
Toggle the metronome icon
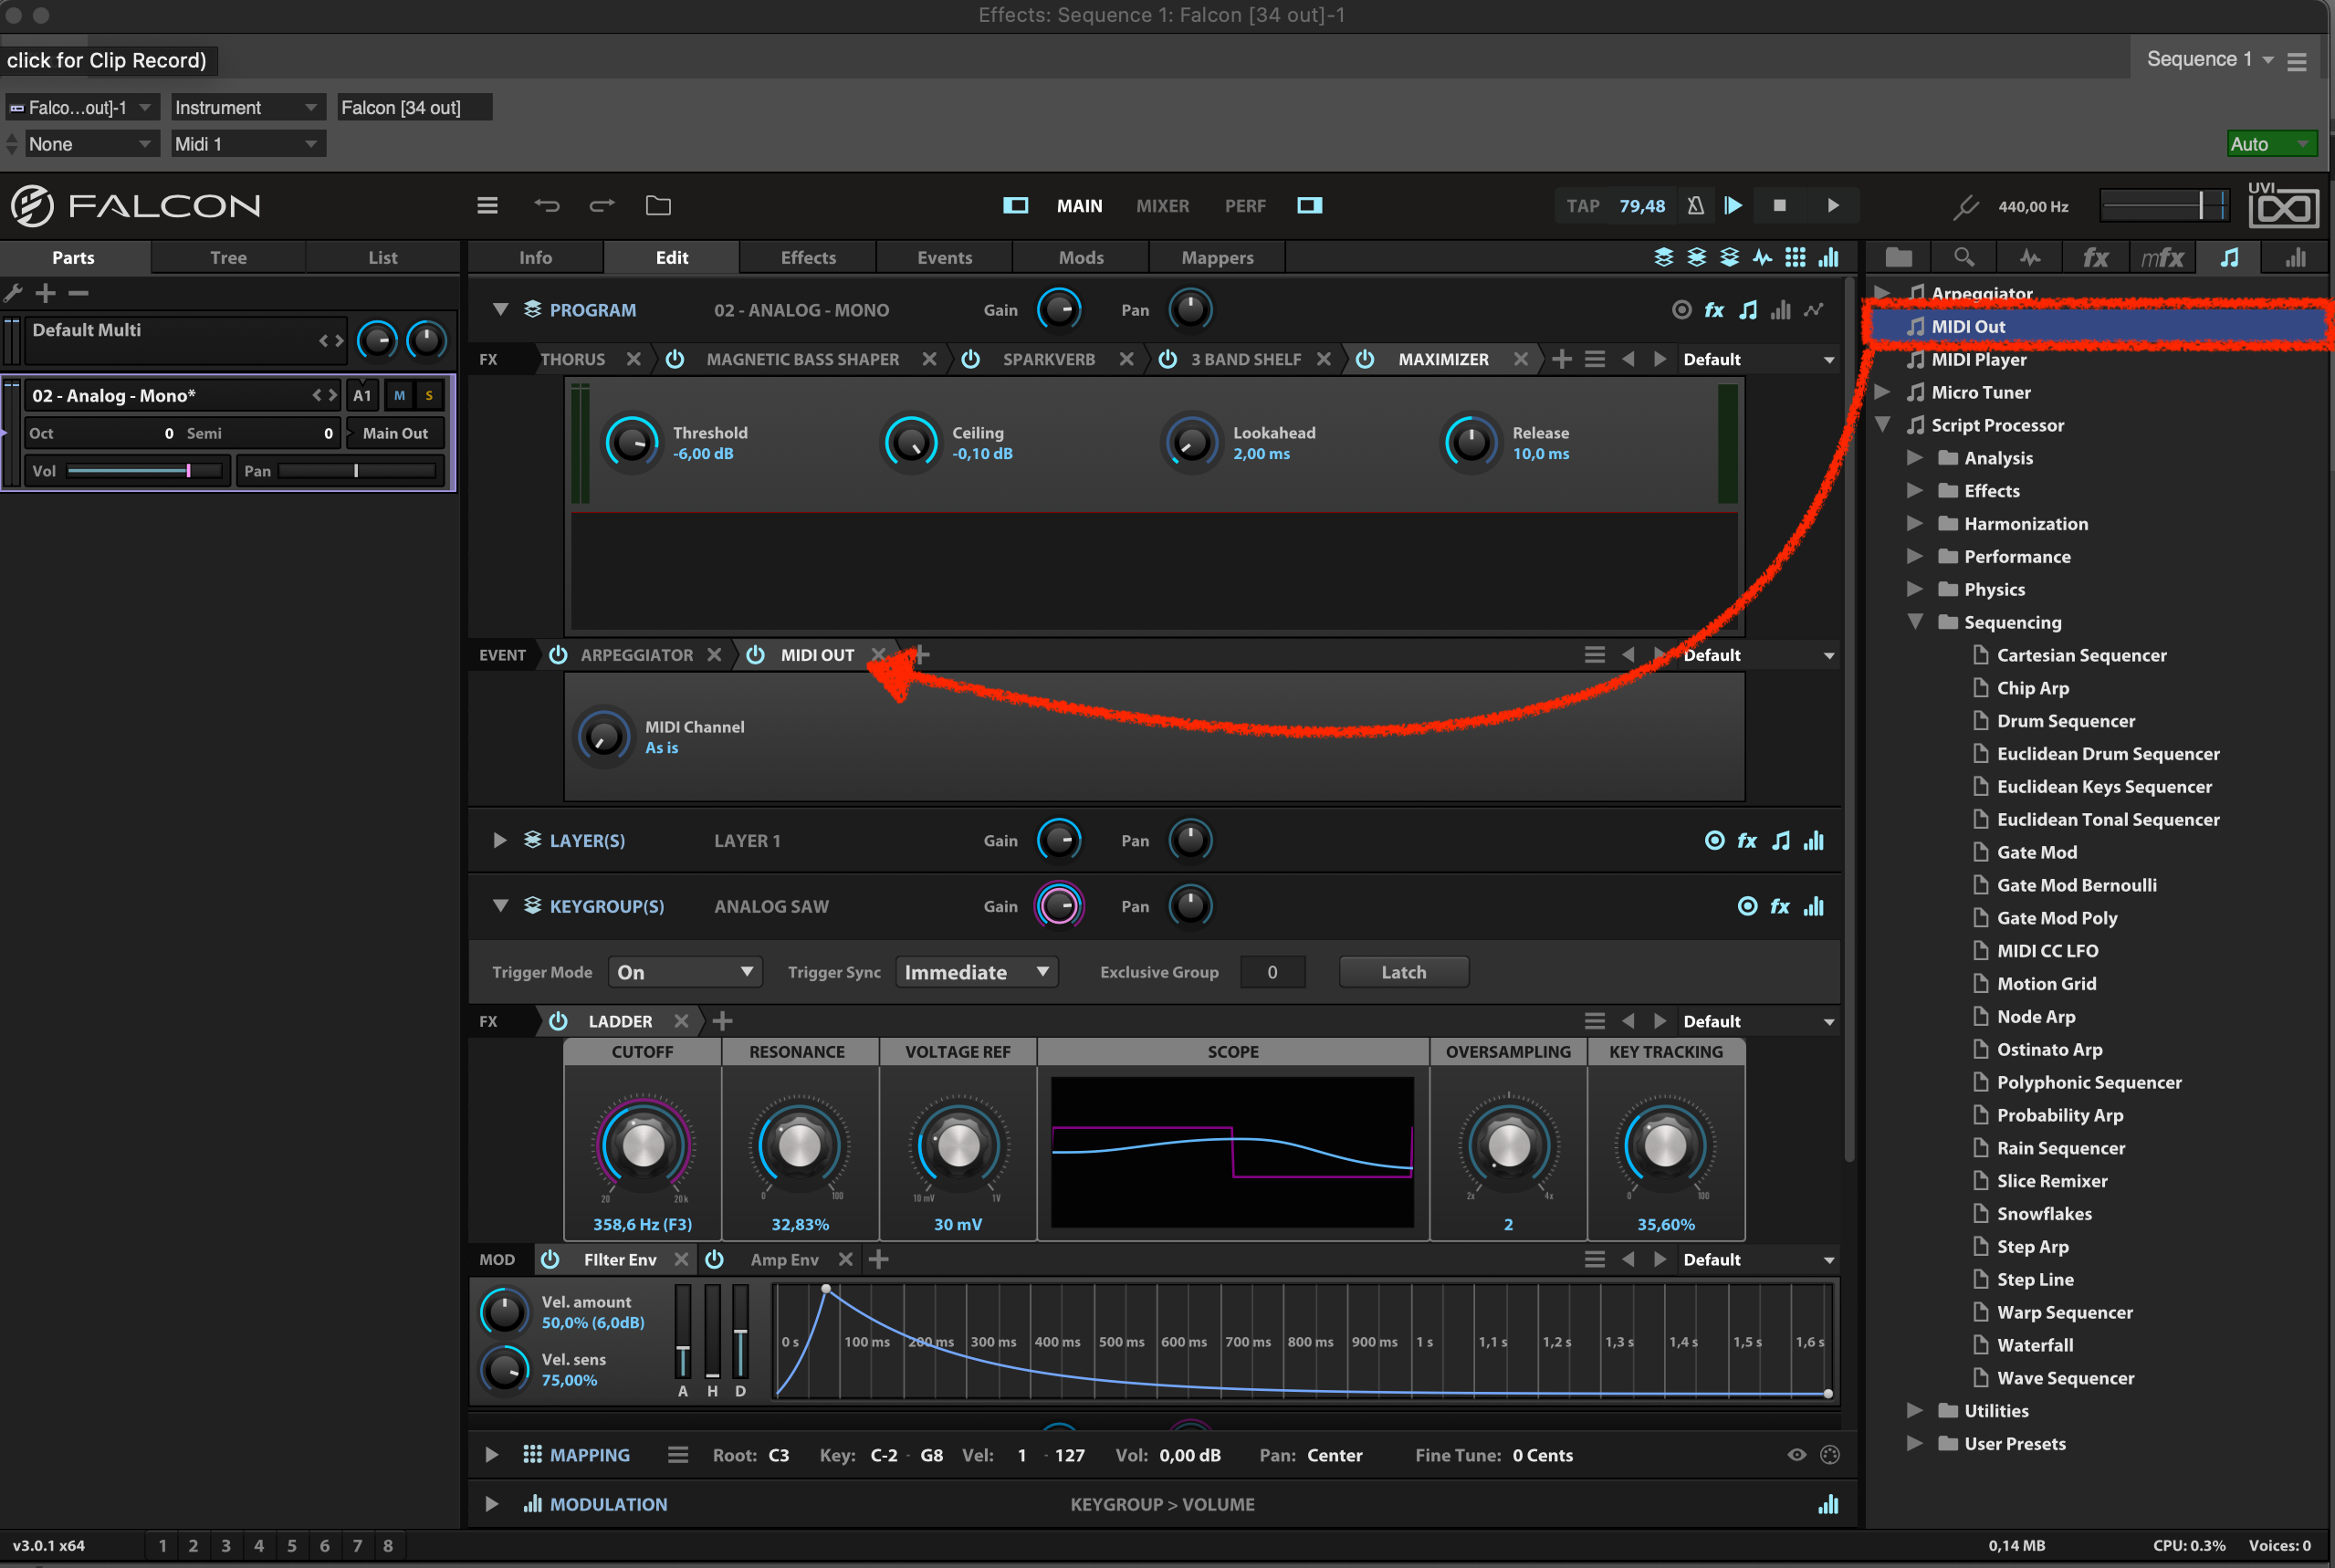tap(1695, 206)
